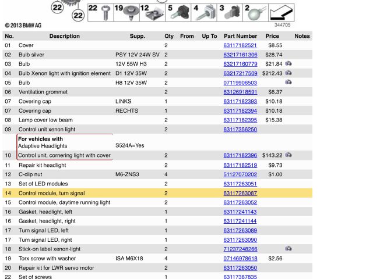
Task: Open notes icon for Bulb Xenon light row
Action: coord(288,73)
